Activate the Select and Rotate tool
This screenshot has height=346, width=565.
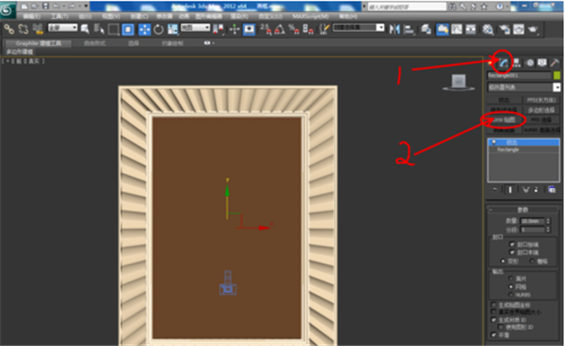point(158,29)
